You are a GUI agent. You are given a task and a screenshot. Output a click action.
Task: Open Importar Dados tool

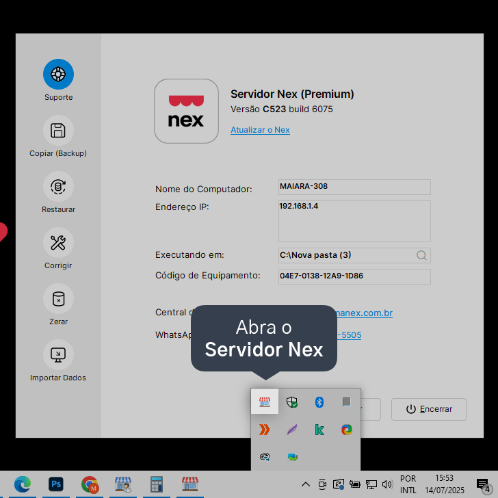coord(58,355)
